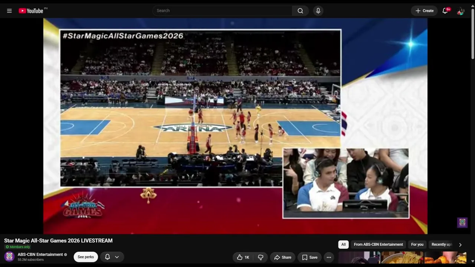
Task: Select the 'All' filter chip
Action: pyautogui.click(x=343, y=244)
